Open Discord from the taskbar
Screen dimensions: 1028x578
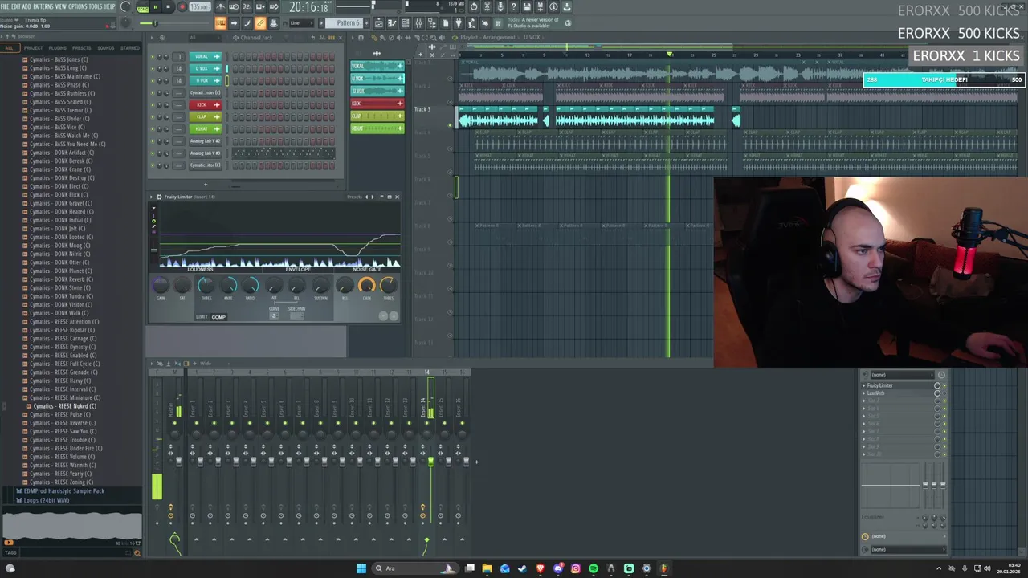click(558, 568)
